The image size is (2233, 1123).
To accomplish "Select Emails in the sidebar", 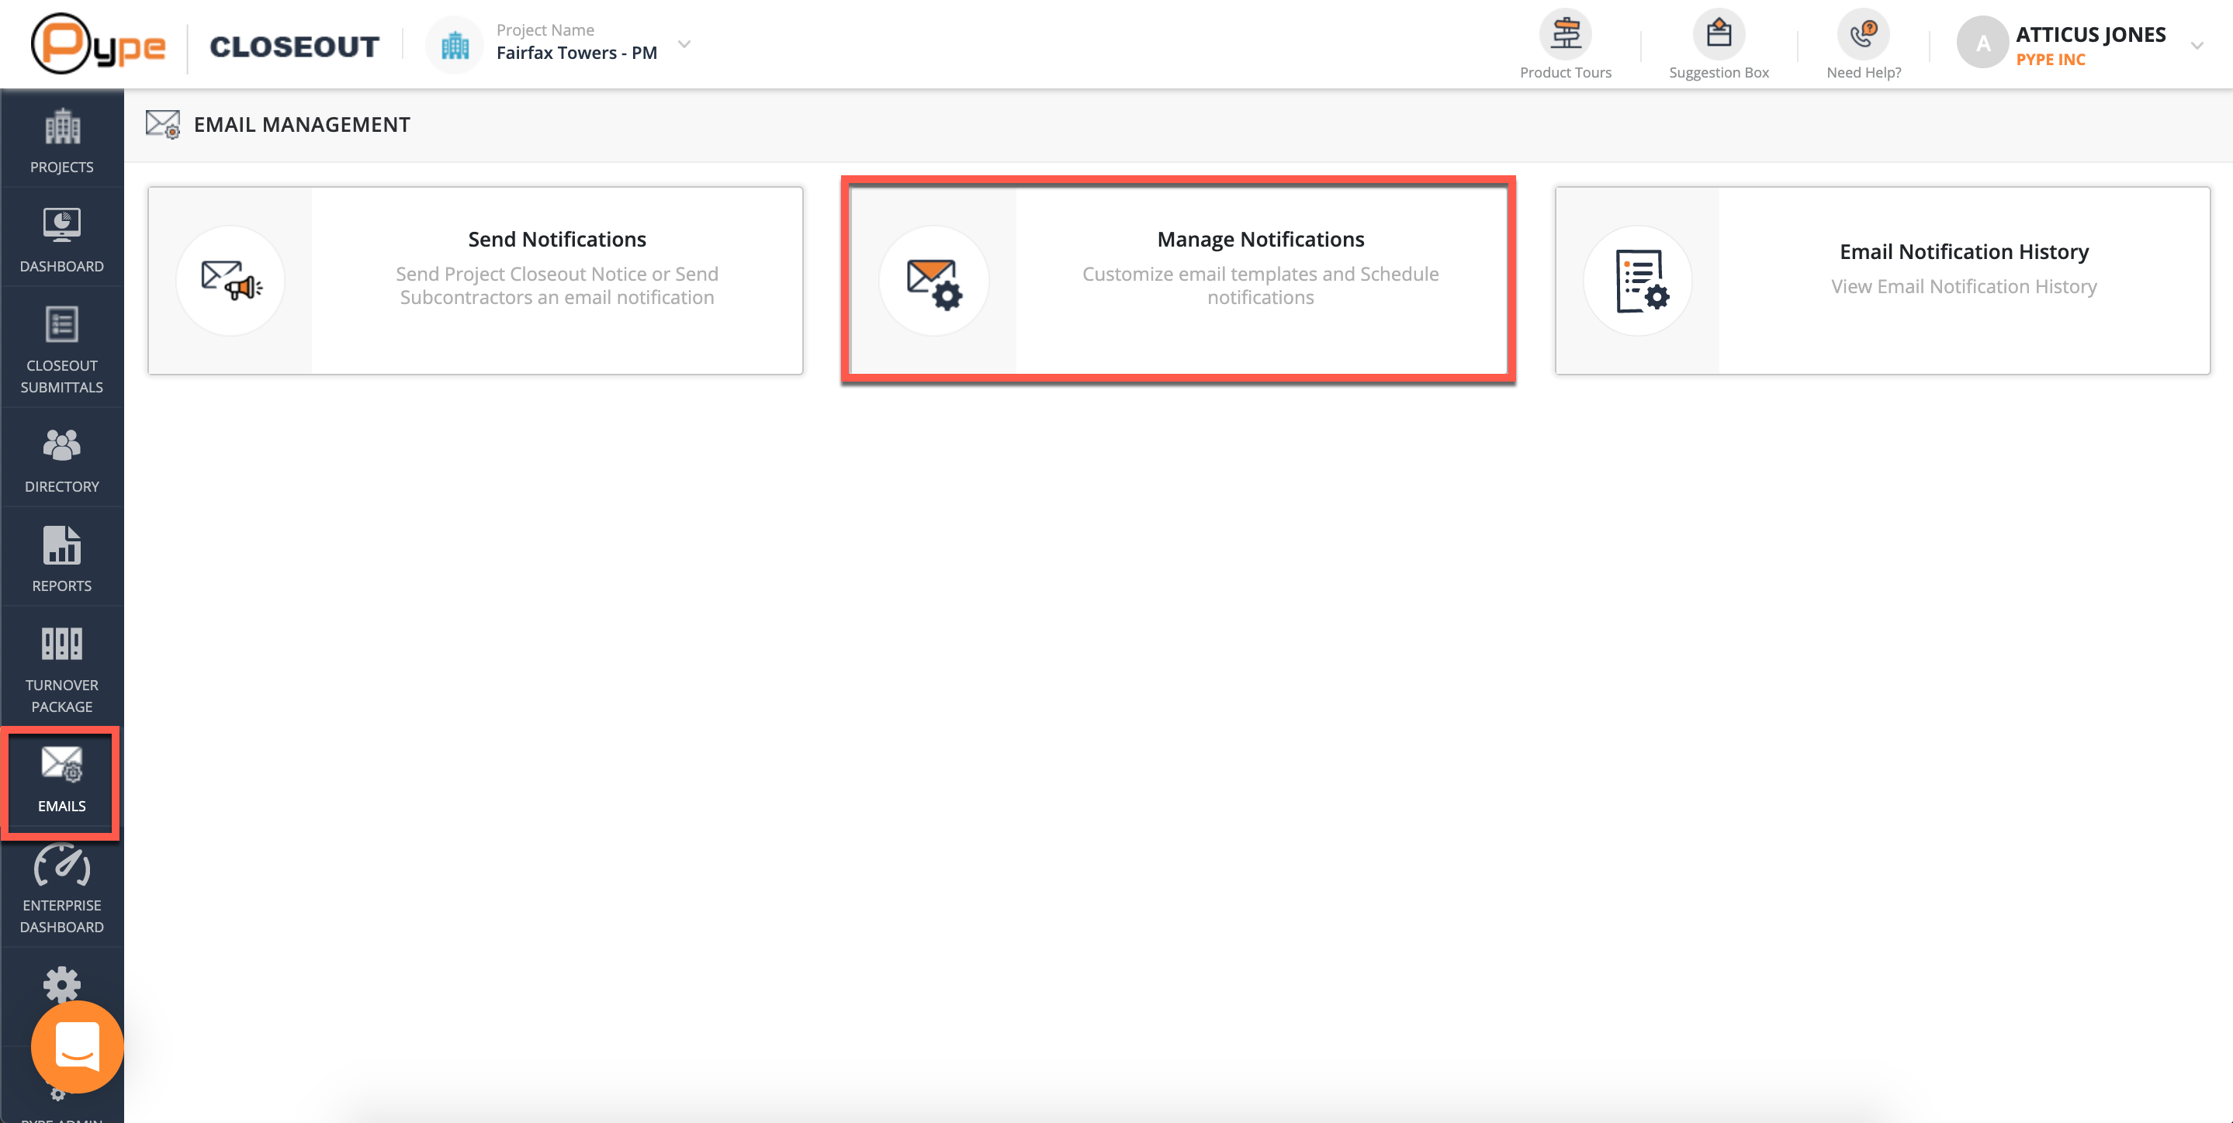I will pos(61,779).
